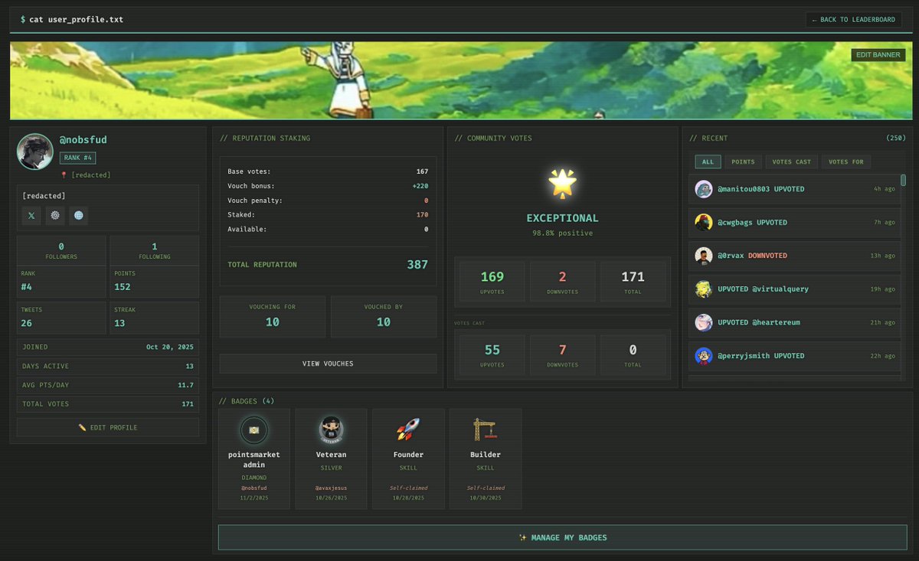Click the Veteran silver badge icon
This screenshot has height=561, width=919.
point(331,430)
